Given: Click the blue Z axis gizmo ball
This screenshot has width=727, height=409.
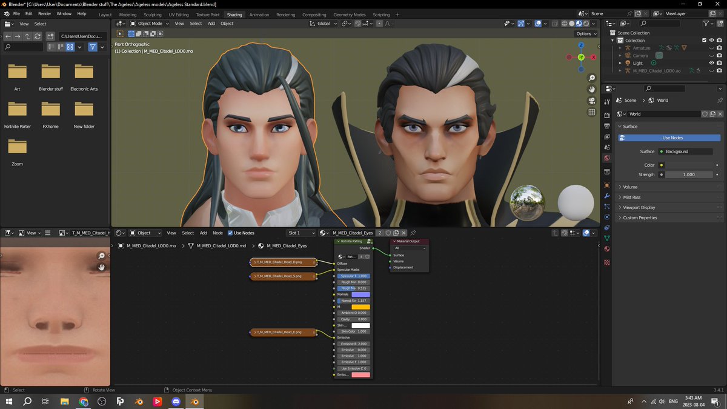Looking at the screenshot, I should (x=581, y=45).
